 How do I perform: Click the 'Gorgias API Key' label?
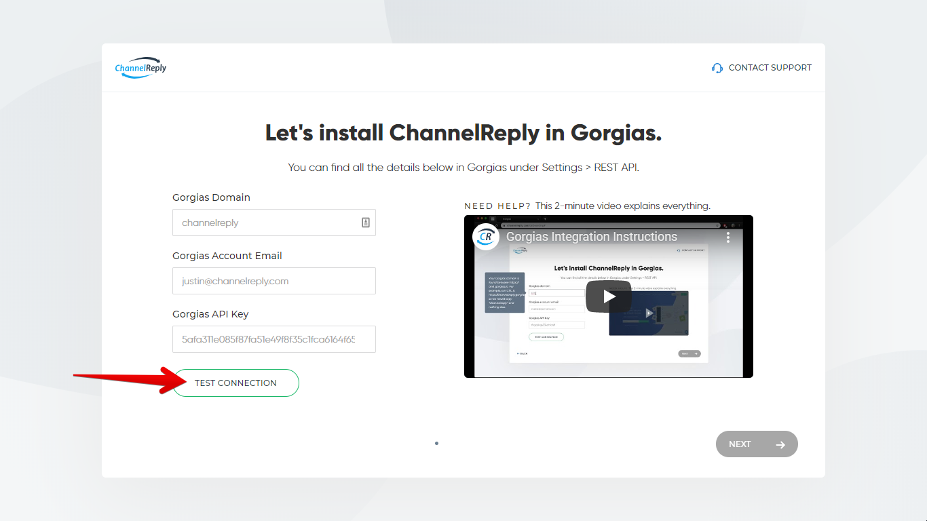(x=210, y=314)
